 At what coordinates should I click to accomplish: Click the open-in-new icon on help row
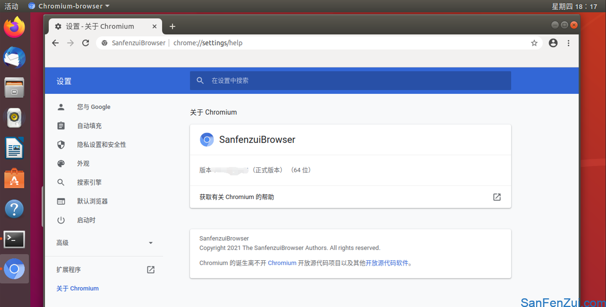click(x=497, y=197)
